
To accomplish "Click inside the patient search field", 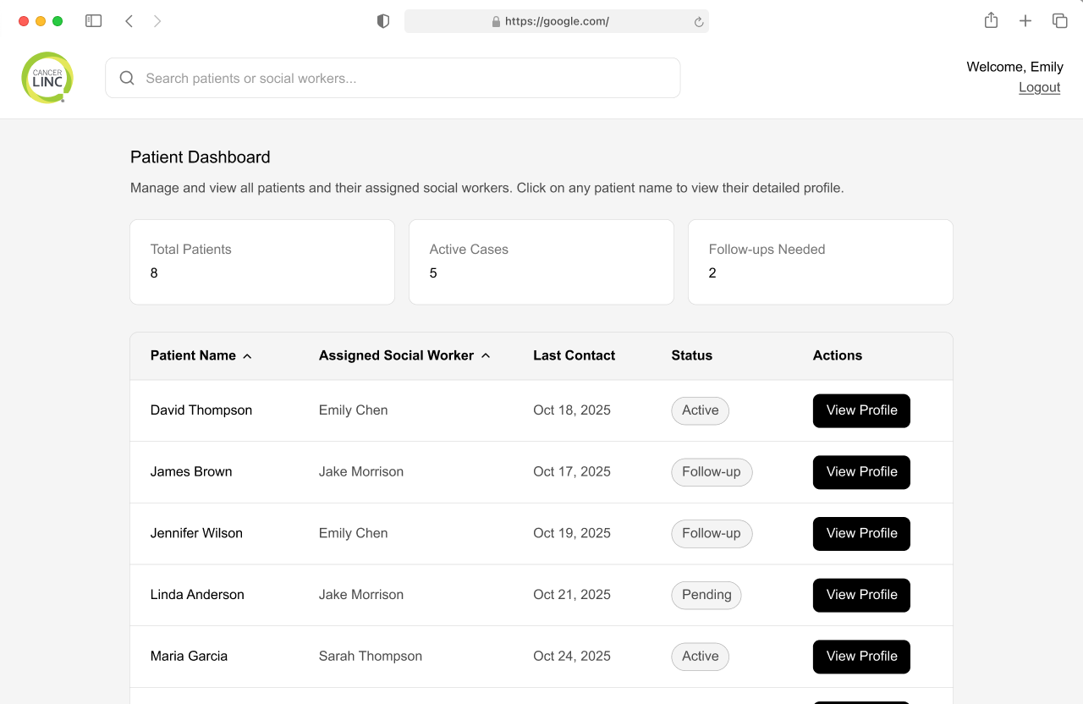I will coord(392,78).
